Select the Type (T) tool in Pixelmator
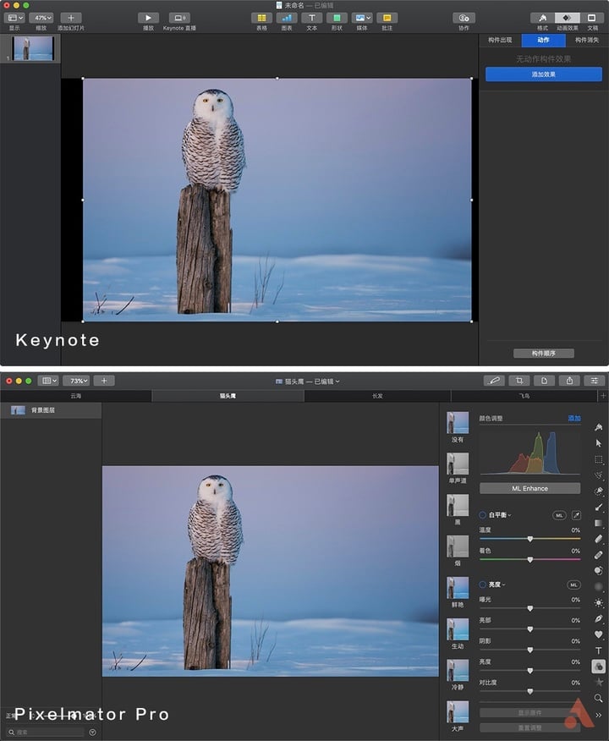 (599, 650)
